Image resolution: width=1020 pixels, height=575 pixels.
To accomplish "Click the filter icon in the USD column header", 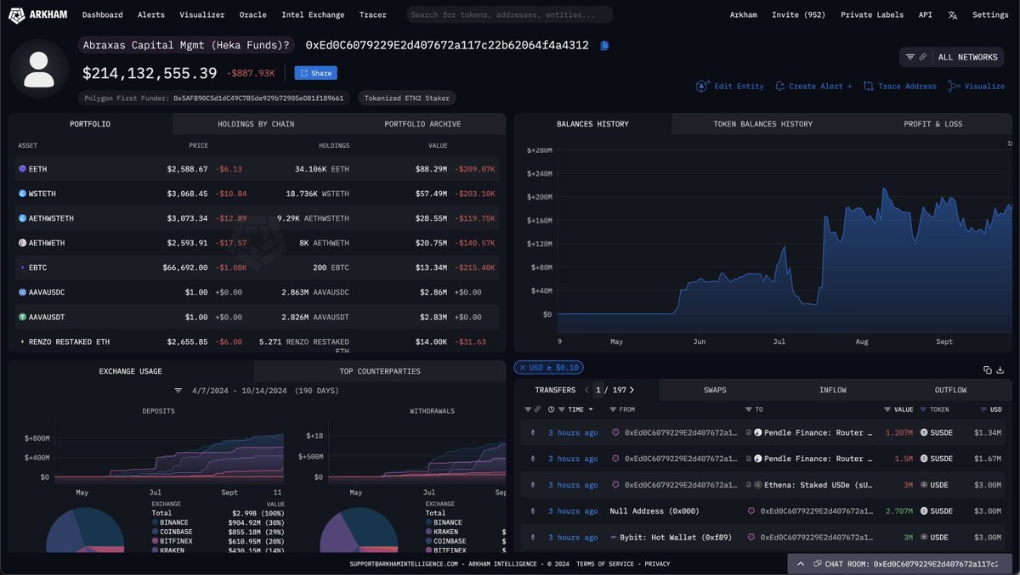I will [x=983, y=409].
